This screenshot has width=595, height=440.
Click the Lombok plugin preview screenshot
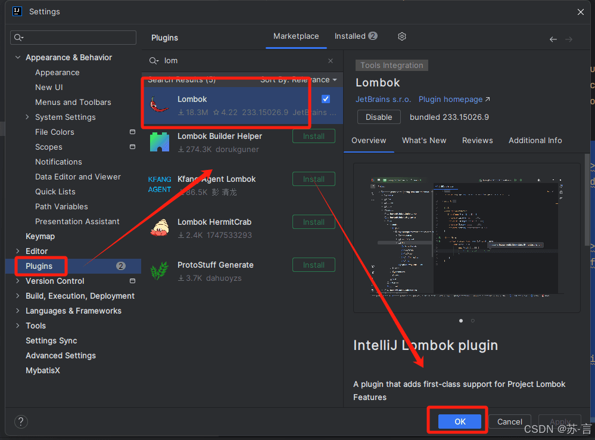(467, 237)
